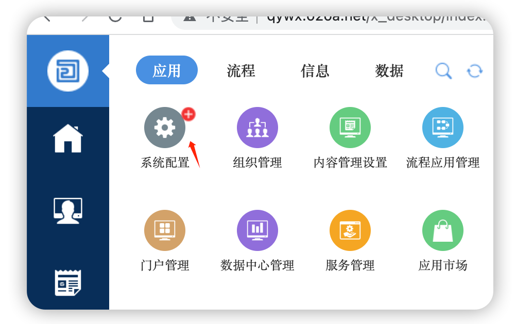This screenshot has height=324, width=516.
Task: Switch to the 流程 tab
Action: 241,70
